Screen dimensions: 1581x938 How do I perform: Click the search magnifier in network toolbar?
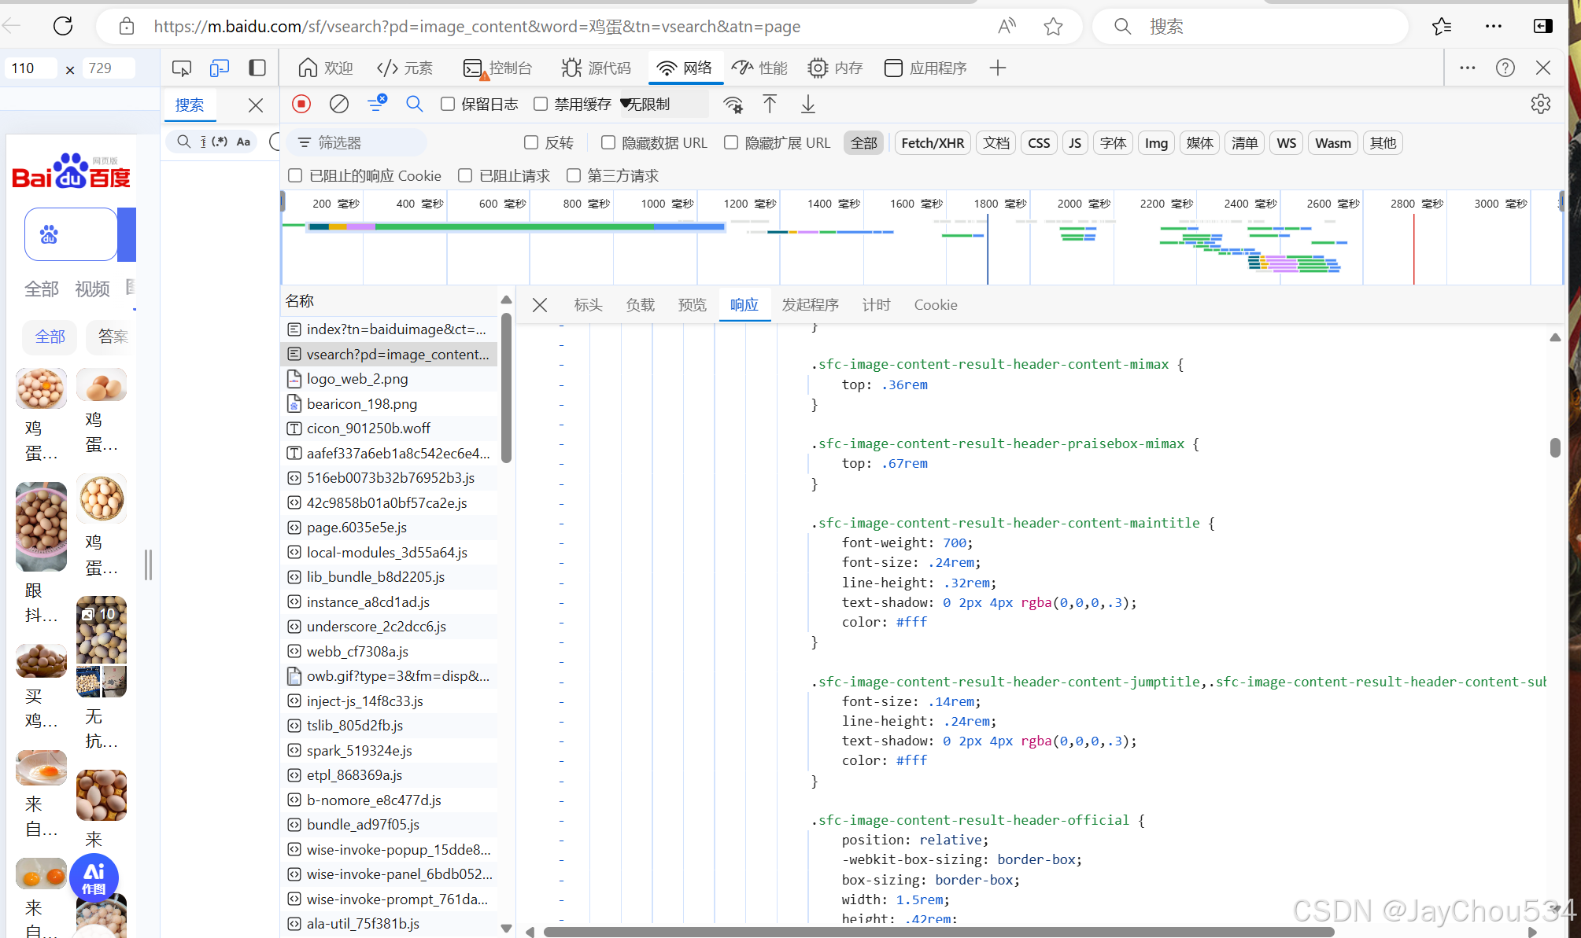click(415, 104)
